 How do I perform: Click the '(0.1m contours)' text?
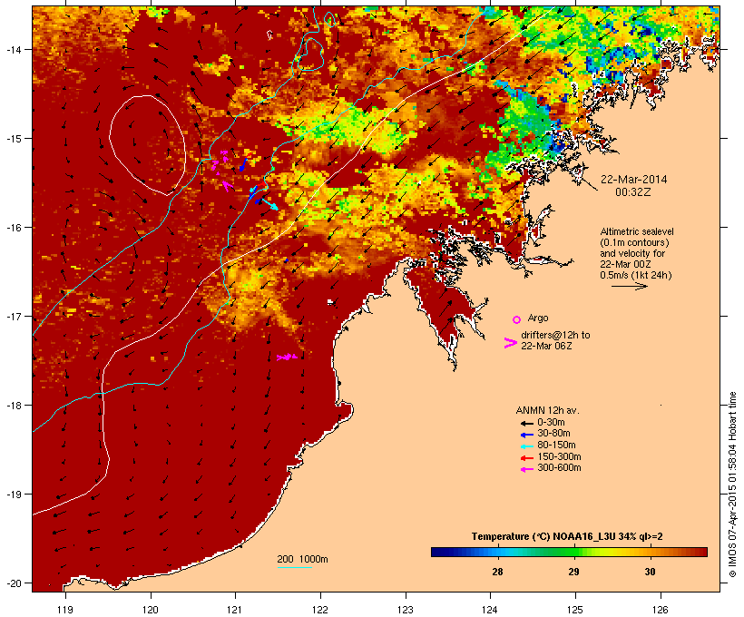pyautogui.click(x=634, y=242)
